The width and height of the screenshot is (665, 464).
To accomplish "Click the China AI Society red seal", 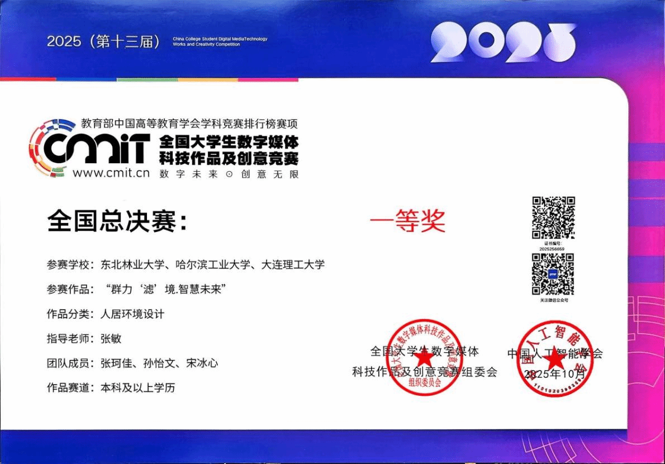I will point(554,358).
